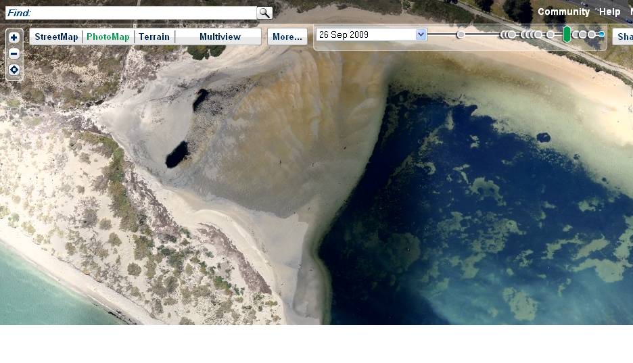
Task: Select the PhotoMap view
Action: click(108, 37)
